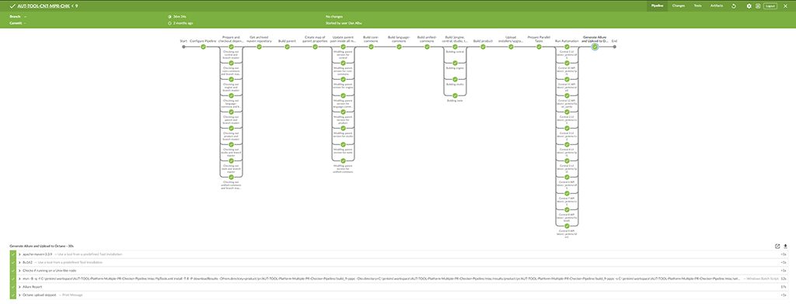This screenshot has width=796, height=304.
Task: Download the step log via the download icon
Action: click(785, 247)
